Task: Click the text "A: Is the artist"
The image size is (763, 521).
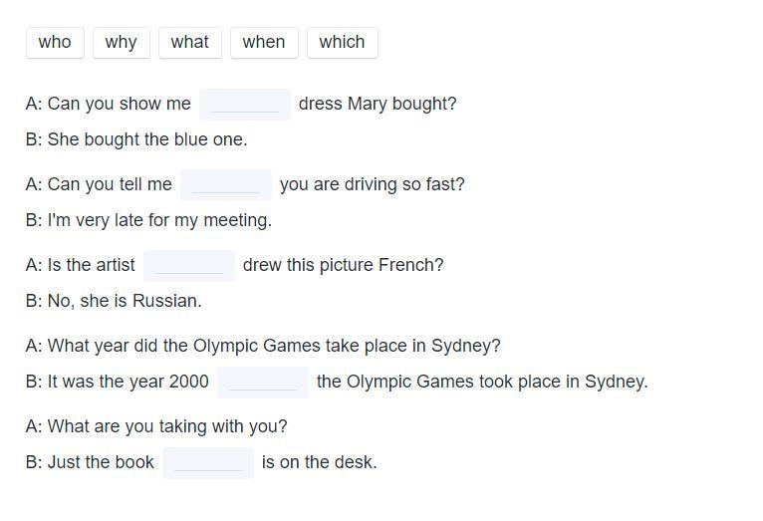Action: tap(81, 265)
